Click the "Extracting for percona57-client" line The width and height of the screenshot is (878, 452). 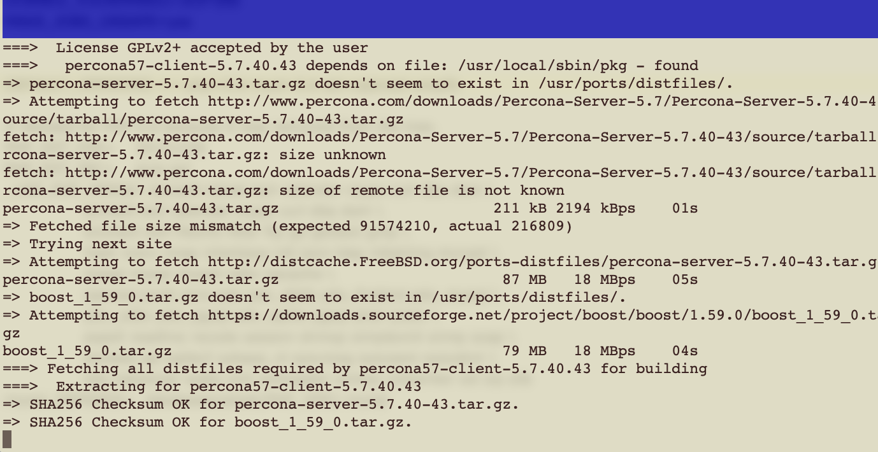[238, 386]
